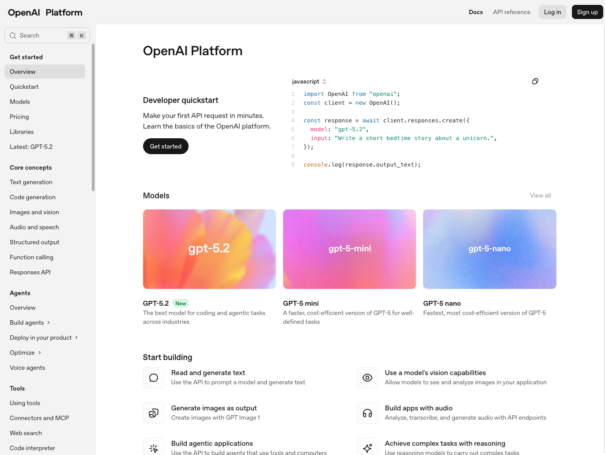Open the javascript language selector dropdown
This screenshot has width=605, height=455.
point(309,81)
